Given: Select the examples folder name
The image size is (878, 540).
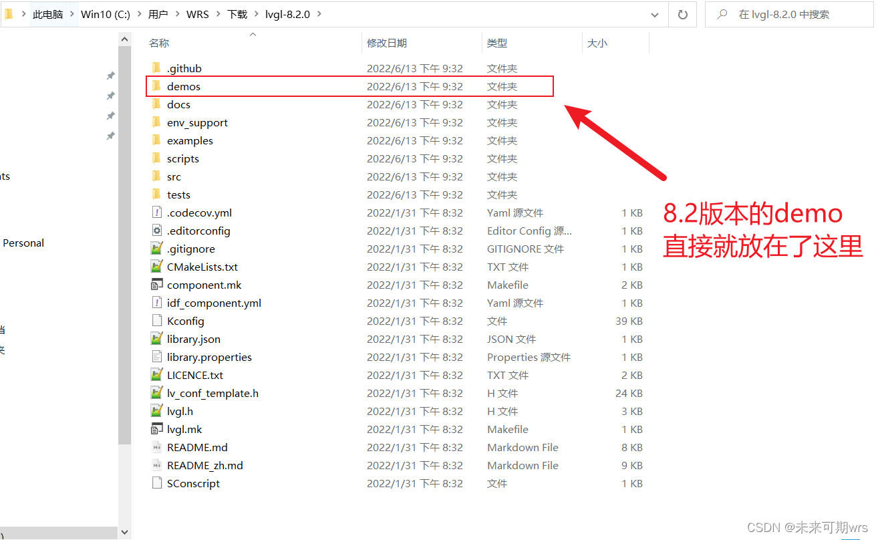Looking at the screenshot, I should [190, 140].
